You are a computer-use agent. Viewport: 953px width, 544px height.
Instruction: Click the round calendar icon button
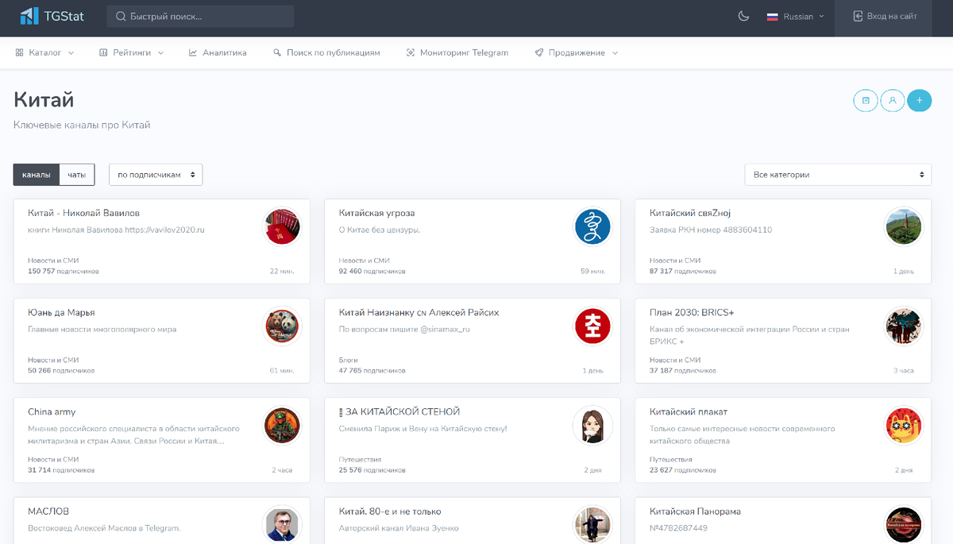coord(866,100)
